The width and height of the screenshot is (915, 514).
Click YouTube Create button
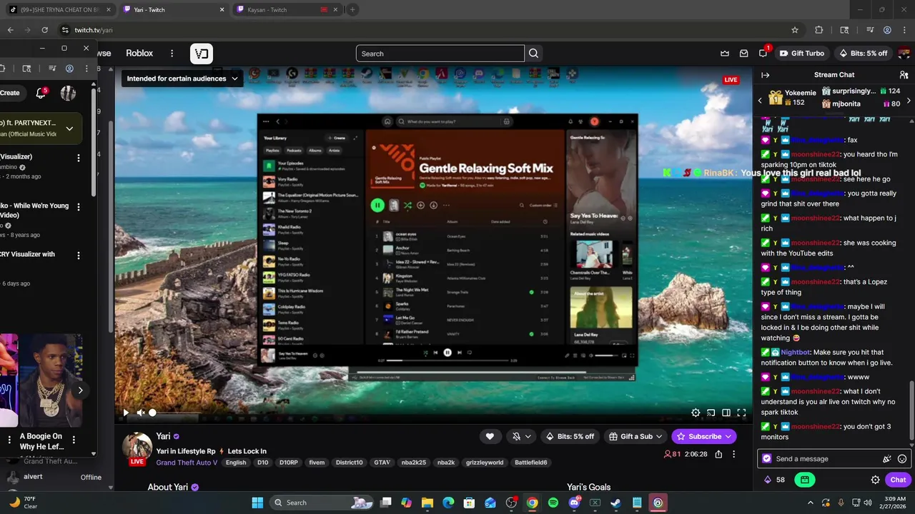(11, 93)
